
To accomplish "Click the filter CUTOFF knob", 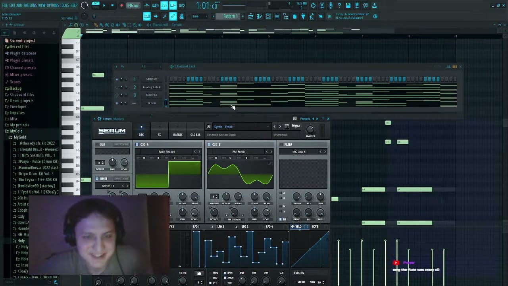I will point(296,196).
